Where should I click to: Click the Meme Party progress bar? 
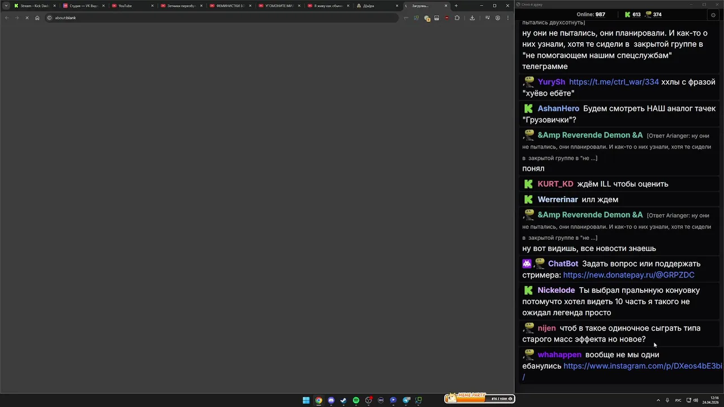click(480, 399)
